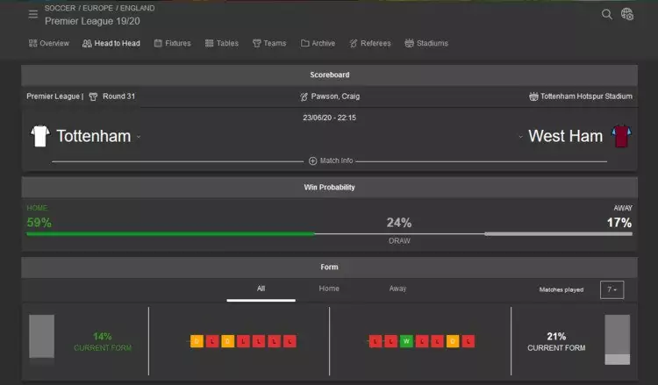Click West Ham's green W form box
658x385 pixels.
tap(406, 341)
